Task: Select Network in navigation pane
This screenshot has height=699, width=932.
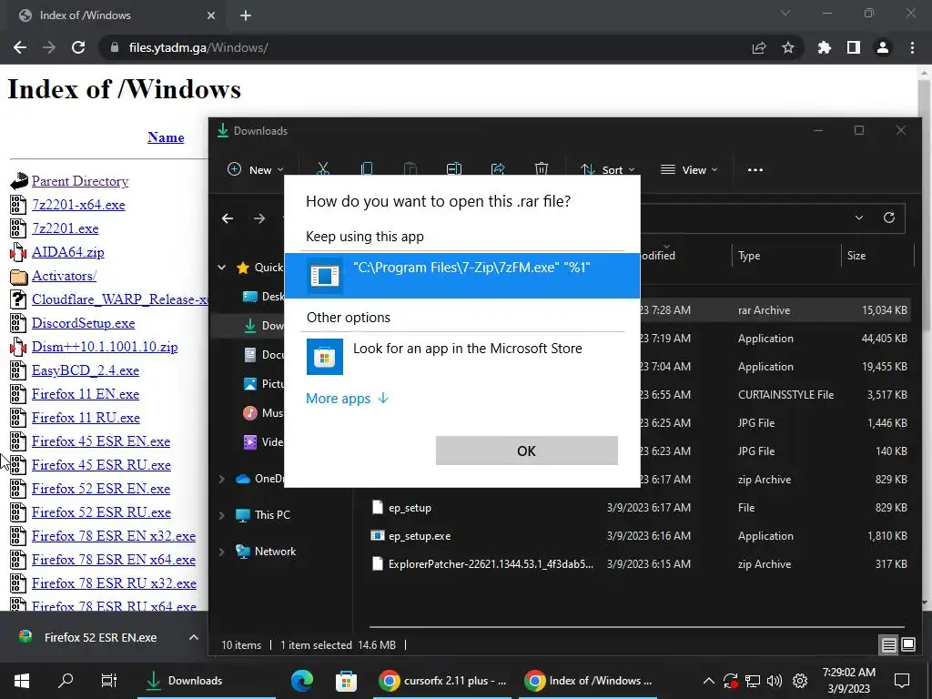Action: [x=275, y=552]
